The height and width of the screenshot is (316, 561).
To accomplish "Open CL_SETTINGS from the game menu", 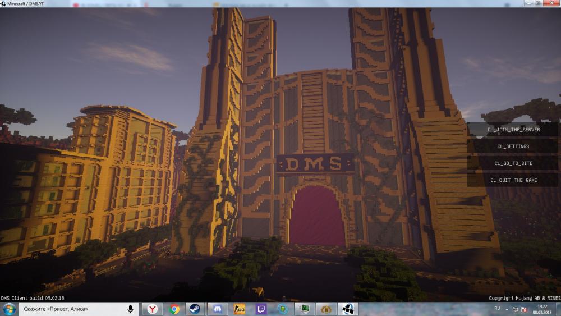I will (513, 146).
